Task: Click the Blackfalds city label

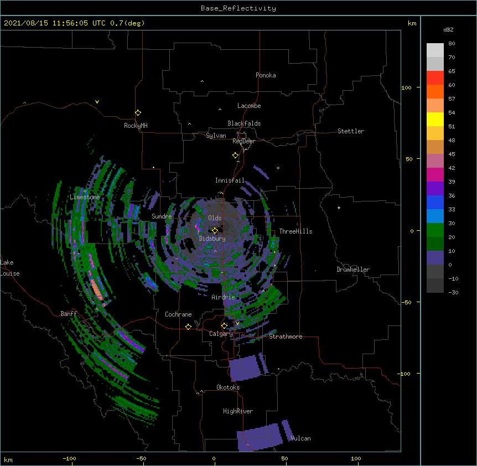Action: pyautogui.click(x=244, y=123)
